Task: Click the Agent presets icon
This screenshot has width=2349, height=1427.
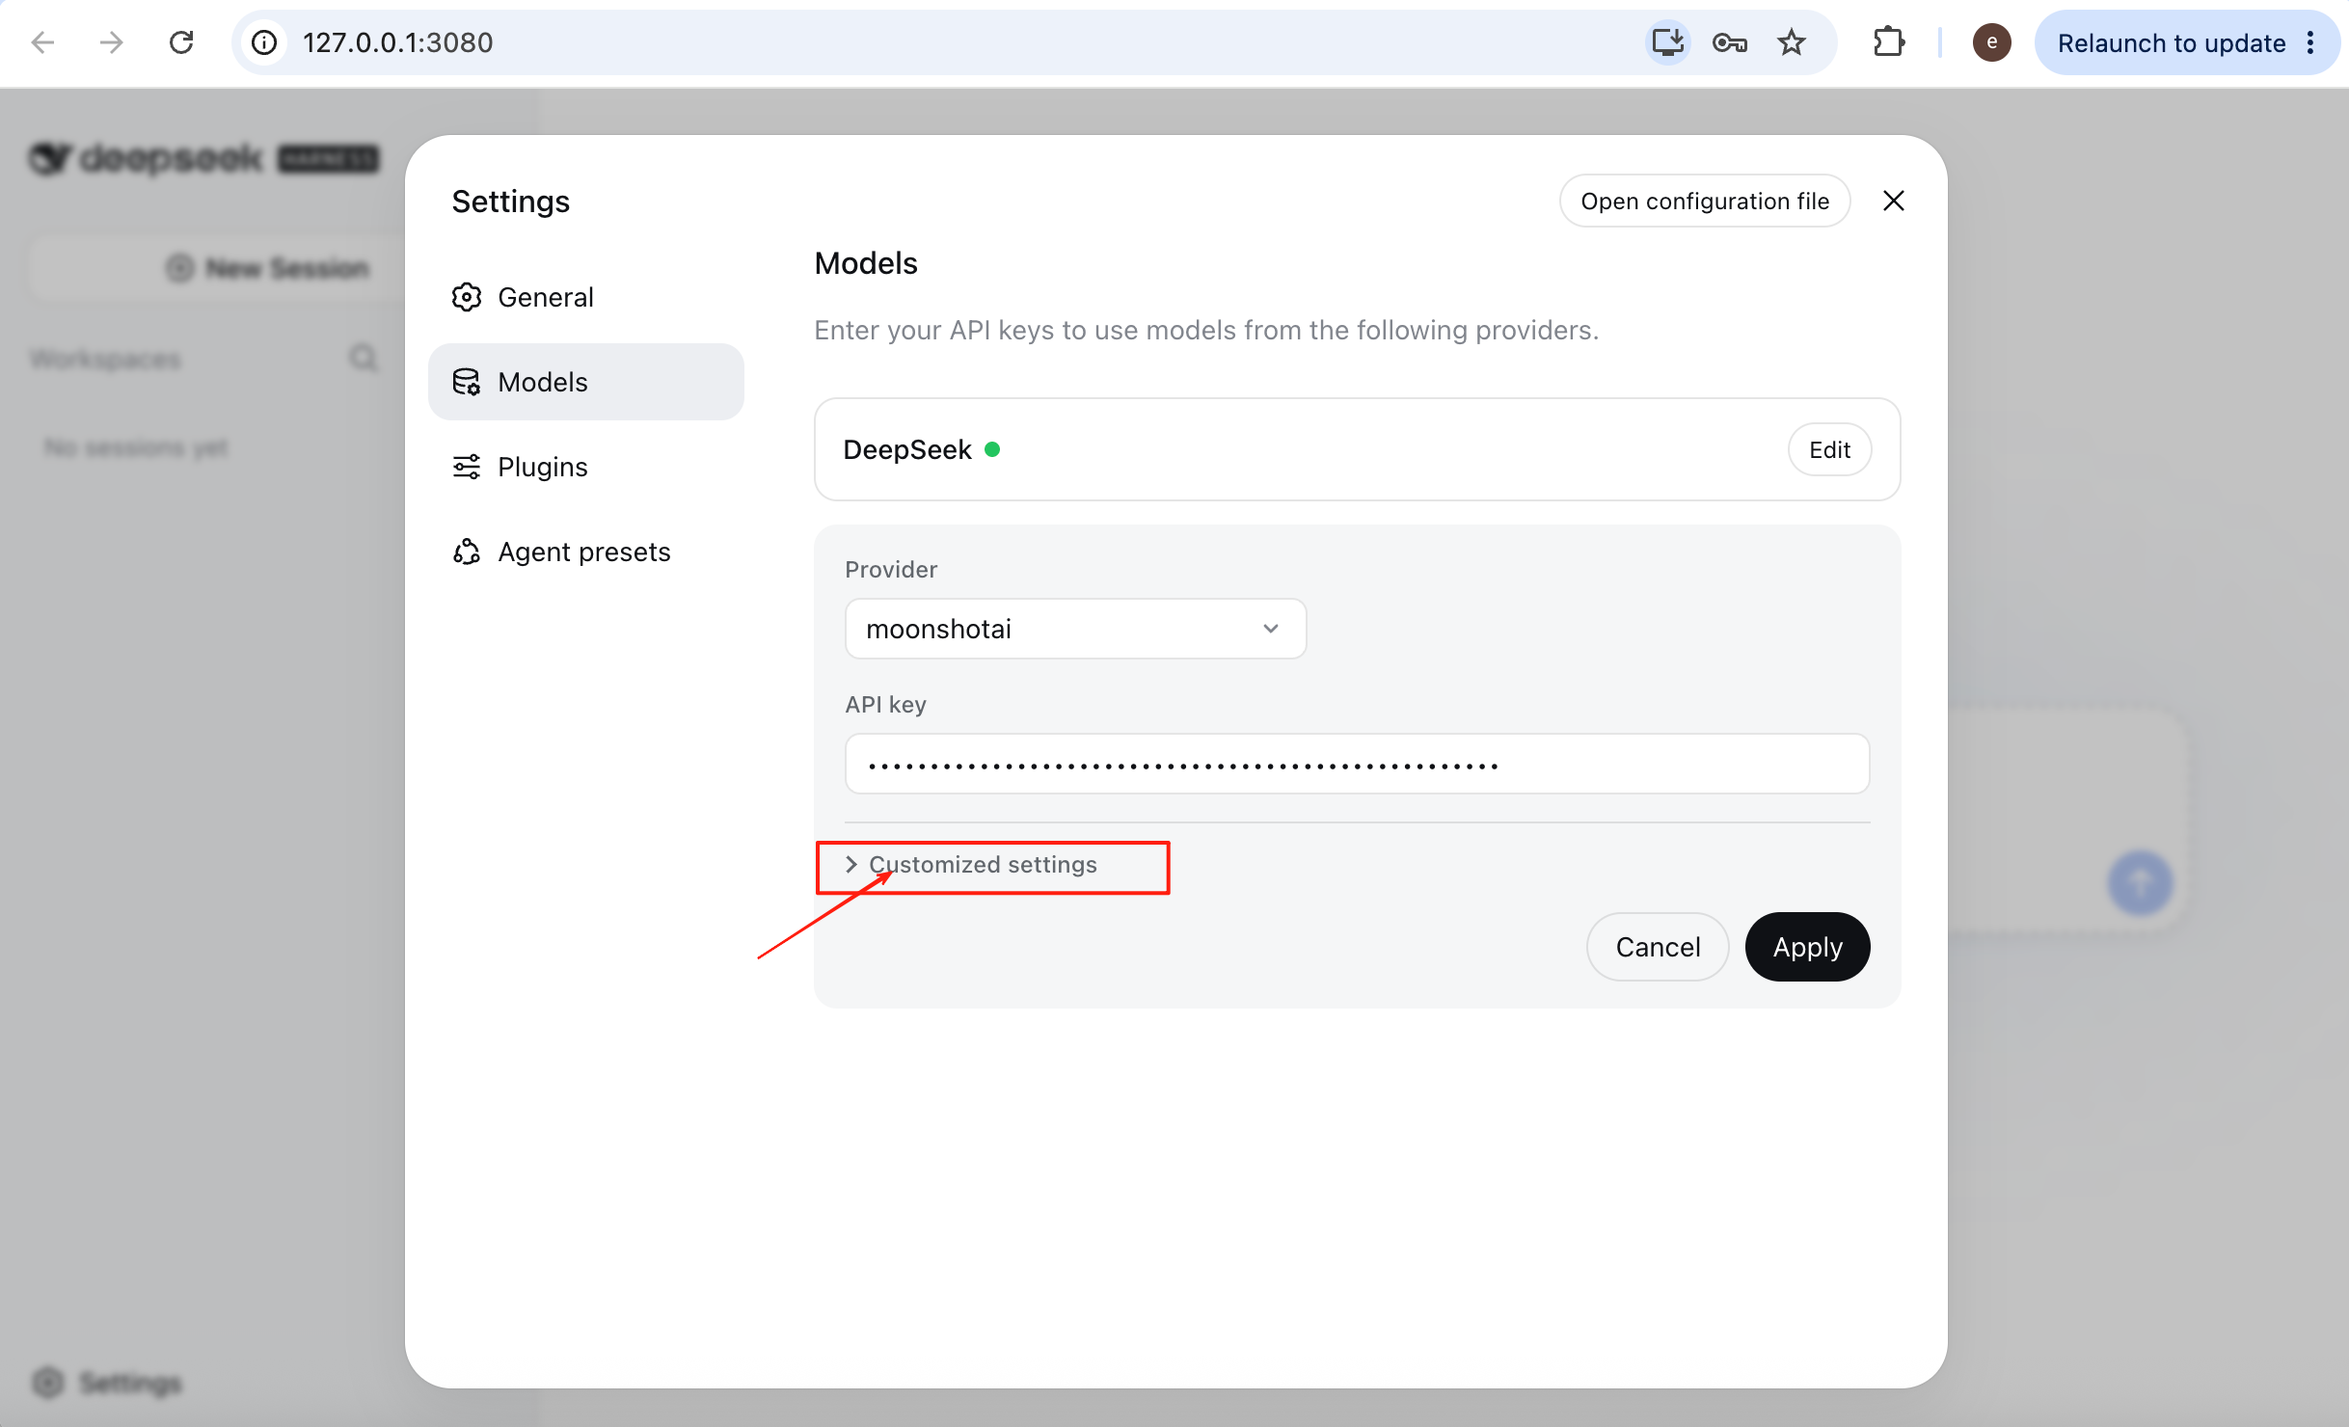Action: click(x=467, y=552)
